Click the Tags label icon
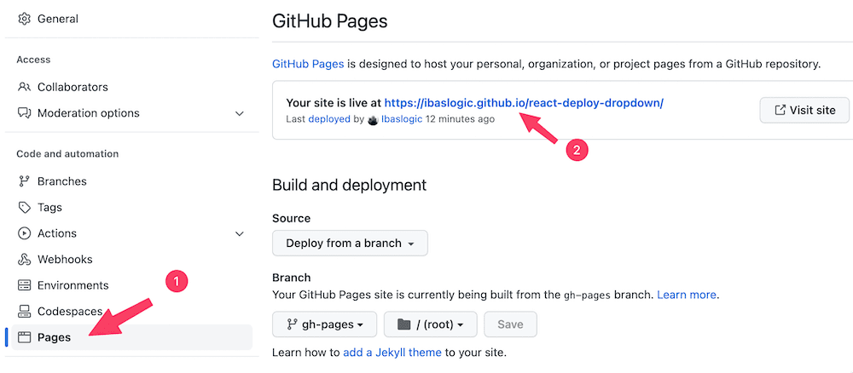The image size is (853, 373). coord(24,208)
